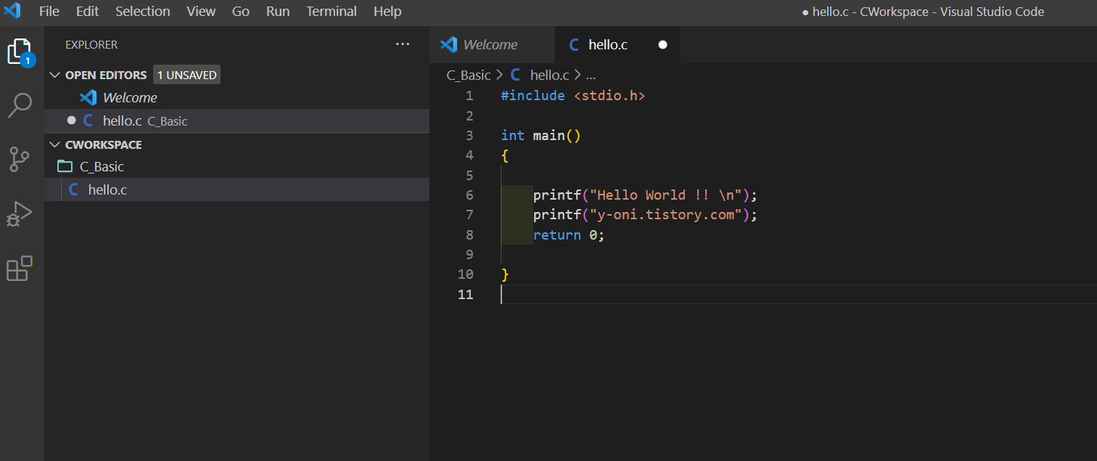Open the Help menu
This screenshot has width=1097, height=461.
tap(387, 12)
